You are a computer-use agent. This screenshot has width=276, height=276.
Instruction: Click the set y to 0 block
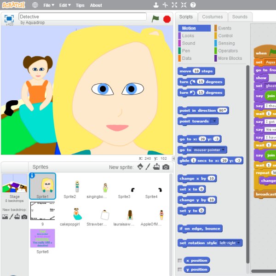pyautogui.click(x=191, y=211)
